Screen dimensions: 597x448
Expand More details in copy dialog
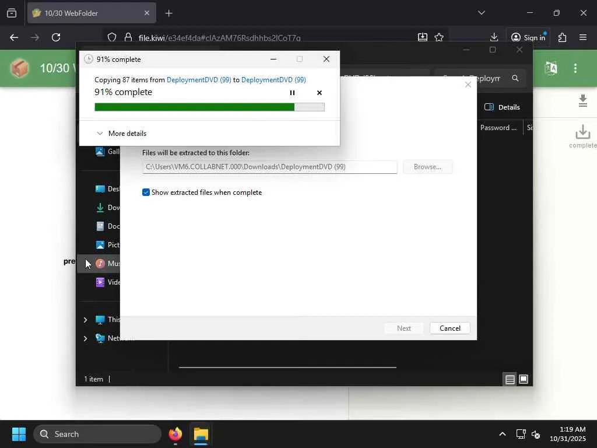click(x=121, y=134)
